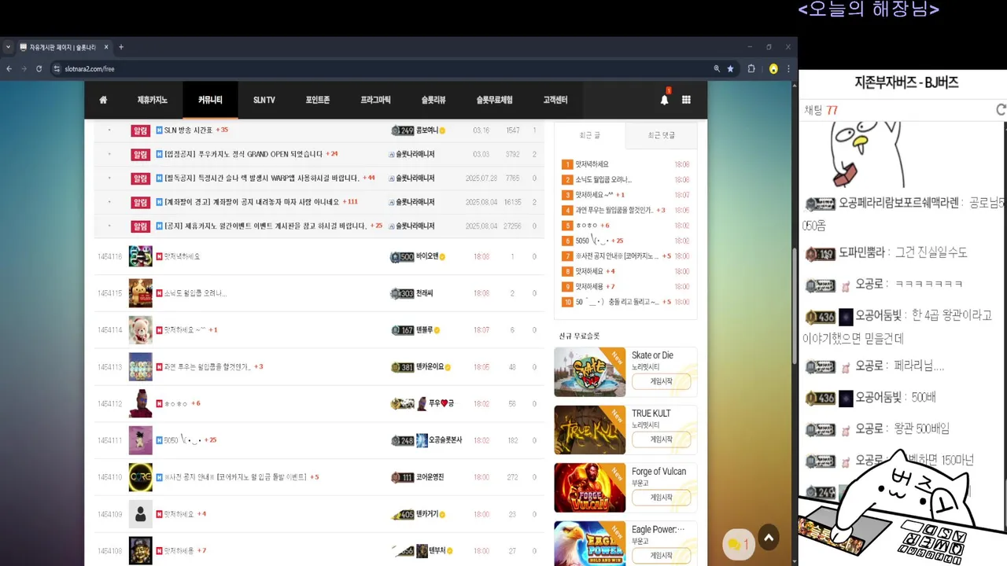Image resolution: width=1007 pixels, height=566 pixels.
Task: Close the 자유게시판 browser tab
Action: (x=106, y=47)
